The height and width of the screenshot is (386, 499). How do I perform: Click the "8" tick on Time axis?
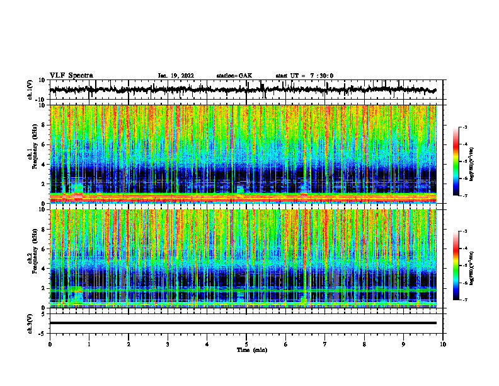coord(364,344)
